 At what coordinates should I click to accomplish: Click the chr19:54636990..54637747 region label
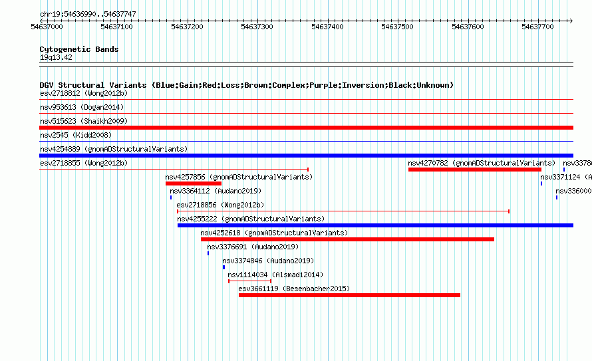tap(88, 14)
